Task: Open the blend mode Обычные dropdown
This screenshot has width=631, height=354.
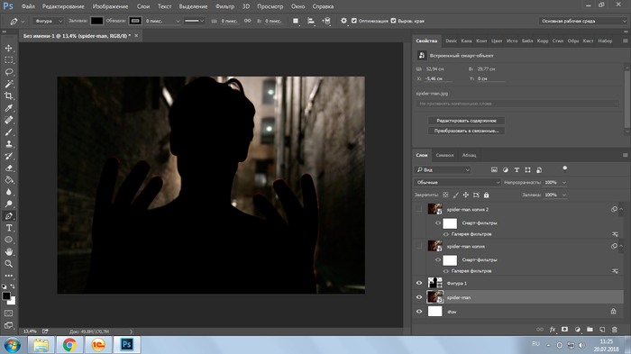Action: [x=457, y=182]
